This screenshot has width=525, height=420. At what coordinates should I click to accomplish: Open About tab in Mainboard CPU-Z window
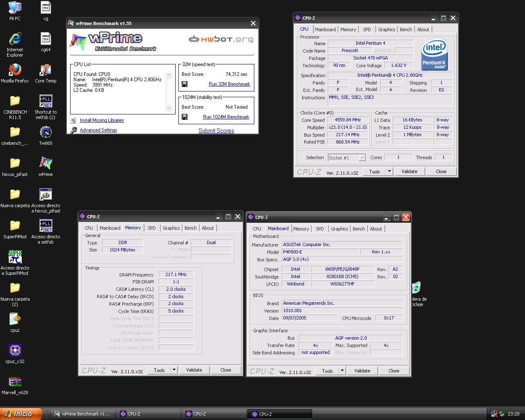tap(376, 229)
